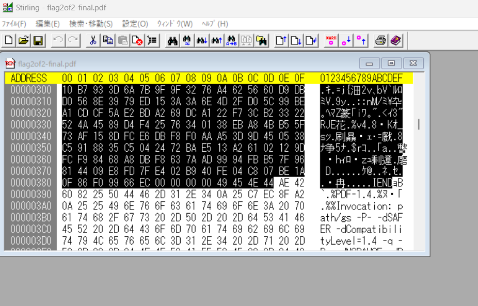Print with the printer icon
Screen dimensions: 478x306
[x=381, y=40]
